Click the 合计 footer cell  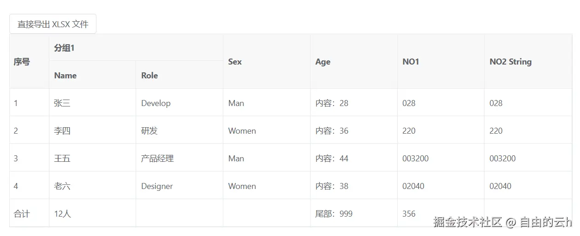pyautogui.click(x=22, y=214)
